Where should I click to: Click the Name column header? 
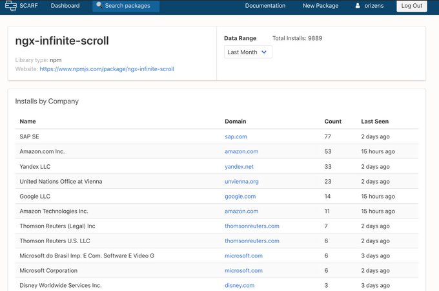click(x=28, y=122)
